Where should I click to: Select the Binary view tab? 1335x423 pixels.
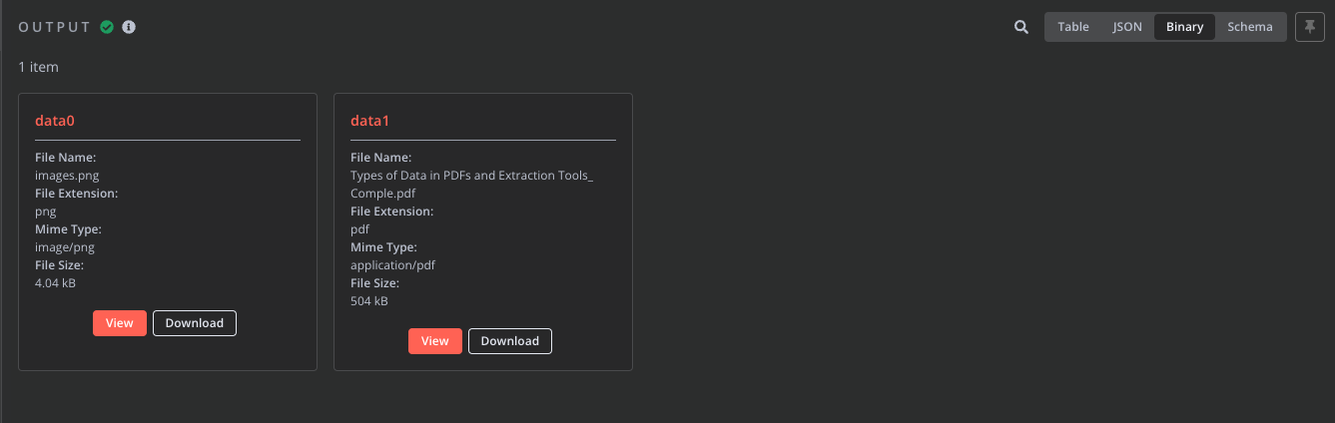(x=1184, y=27)
